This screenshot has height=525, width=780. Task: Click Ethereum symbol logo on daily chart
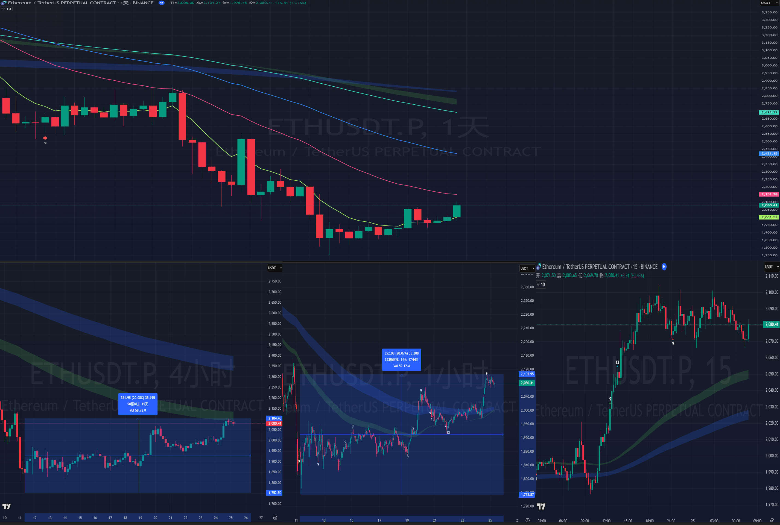pyautogui.click(x=3, y=3)
